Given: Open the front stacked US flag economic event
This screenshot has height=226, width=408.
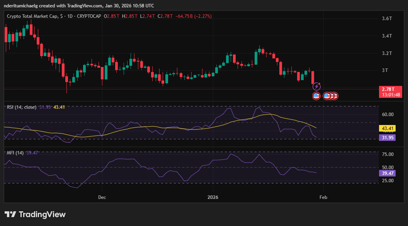Looking at the screenshot, I should [x=327, y=96].
